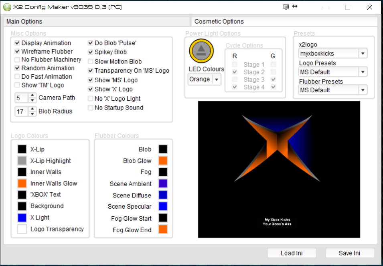Change the Fog Glow Start swatch
The height and width of the screenshot is (266, 383).
coord(163,218)
